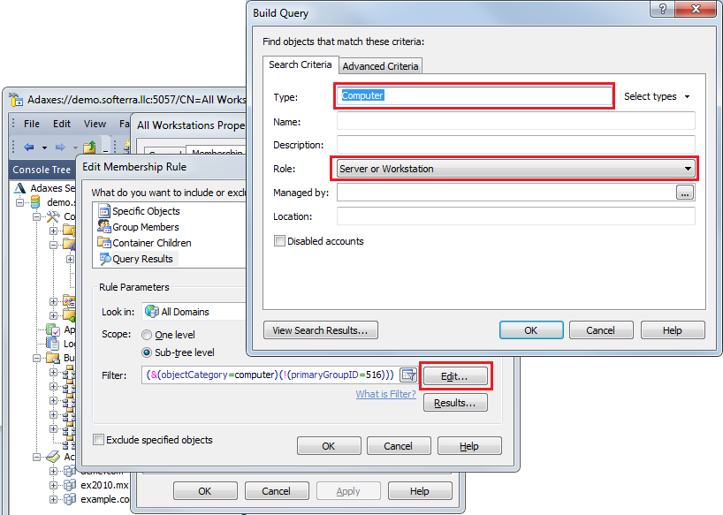Click Cancel in Edit Membership Rule dialog
723x515 pixels.
pyautogui.click(x=399, y=446)
